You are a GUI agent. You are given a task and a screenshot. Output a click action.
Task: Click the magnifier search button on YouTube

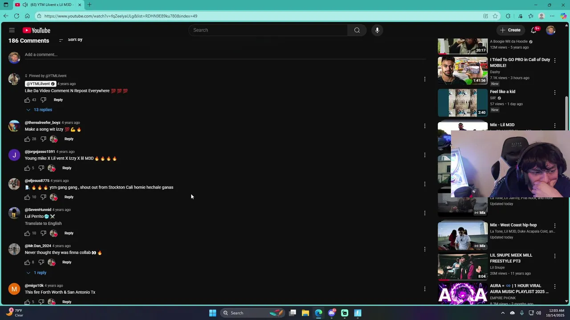tap(357, 30)
